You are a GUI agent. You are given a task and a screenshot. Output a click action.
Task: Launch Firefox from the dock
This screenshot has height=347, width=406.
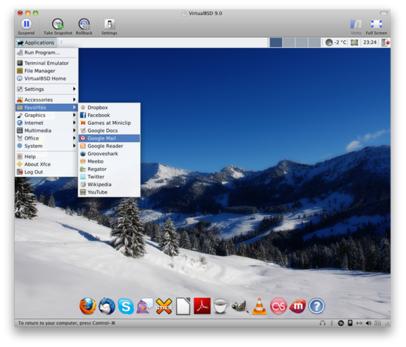[87, 306]
